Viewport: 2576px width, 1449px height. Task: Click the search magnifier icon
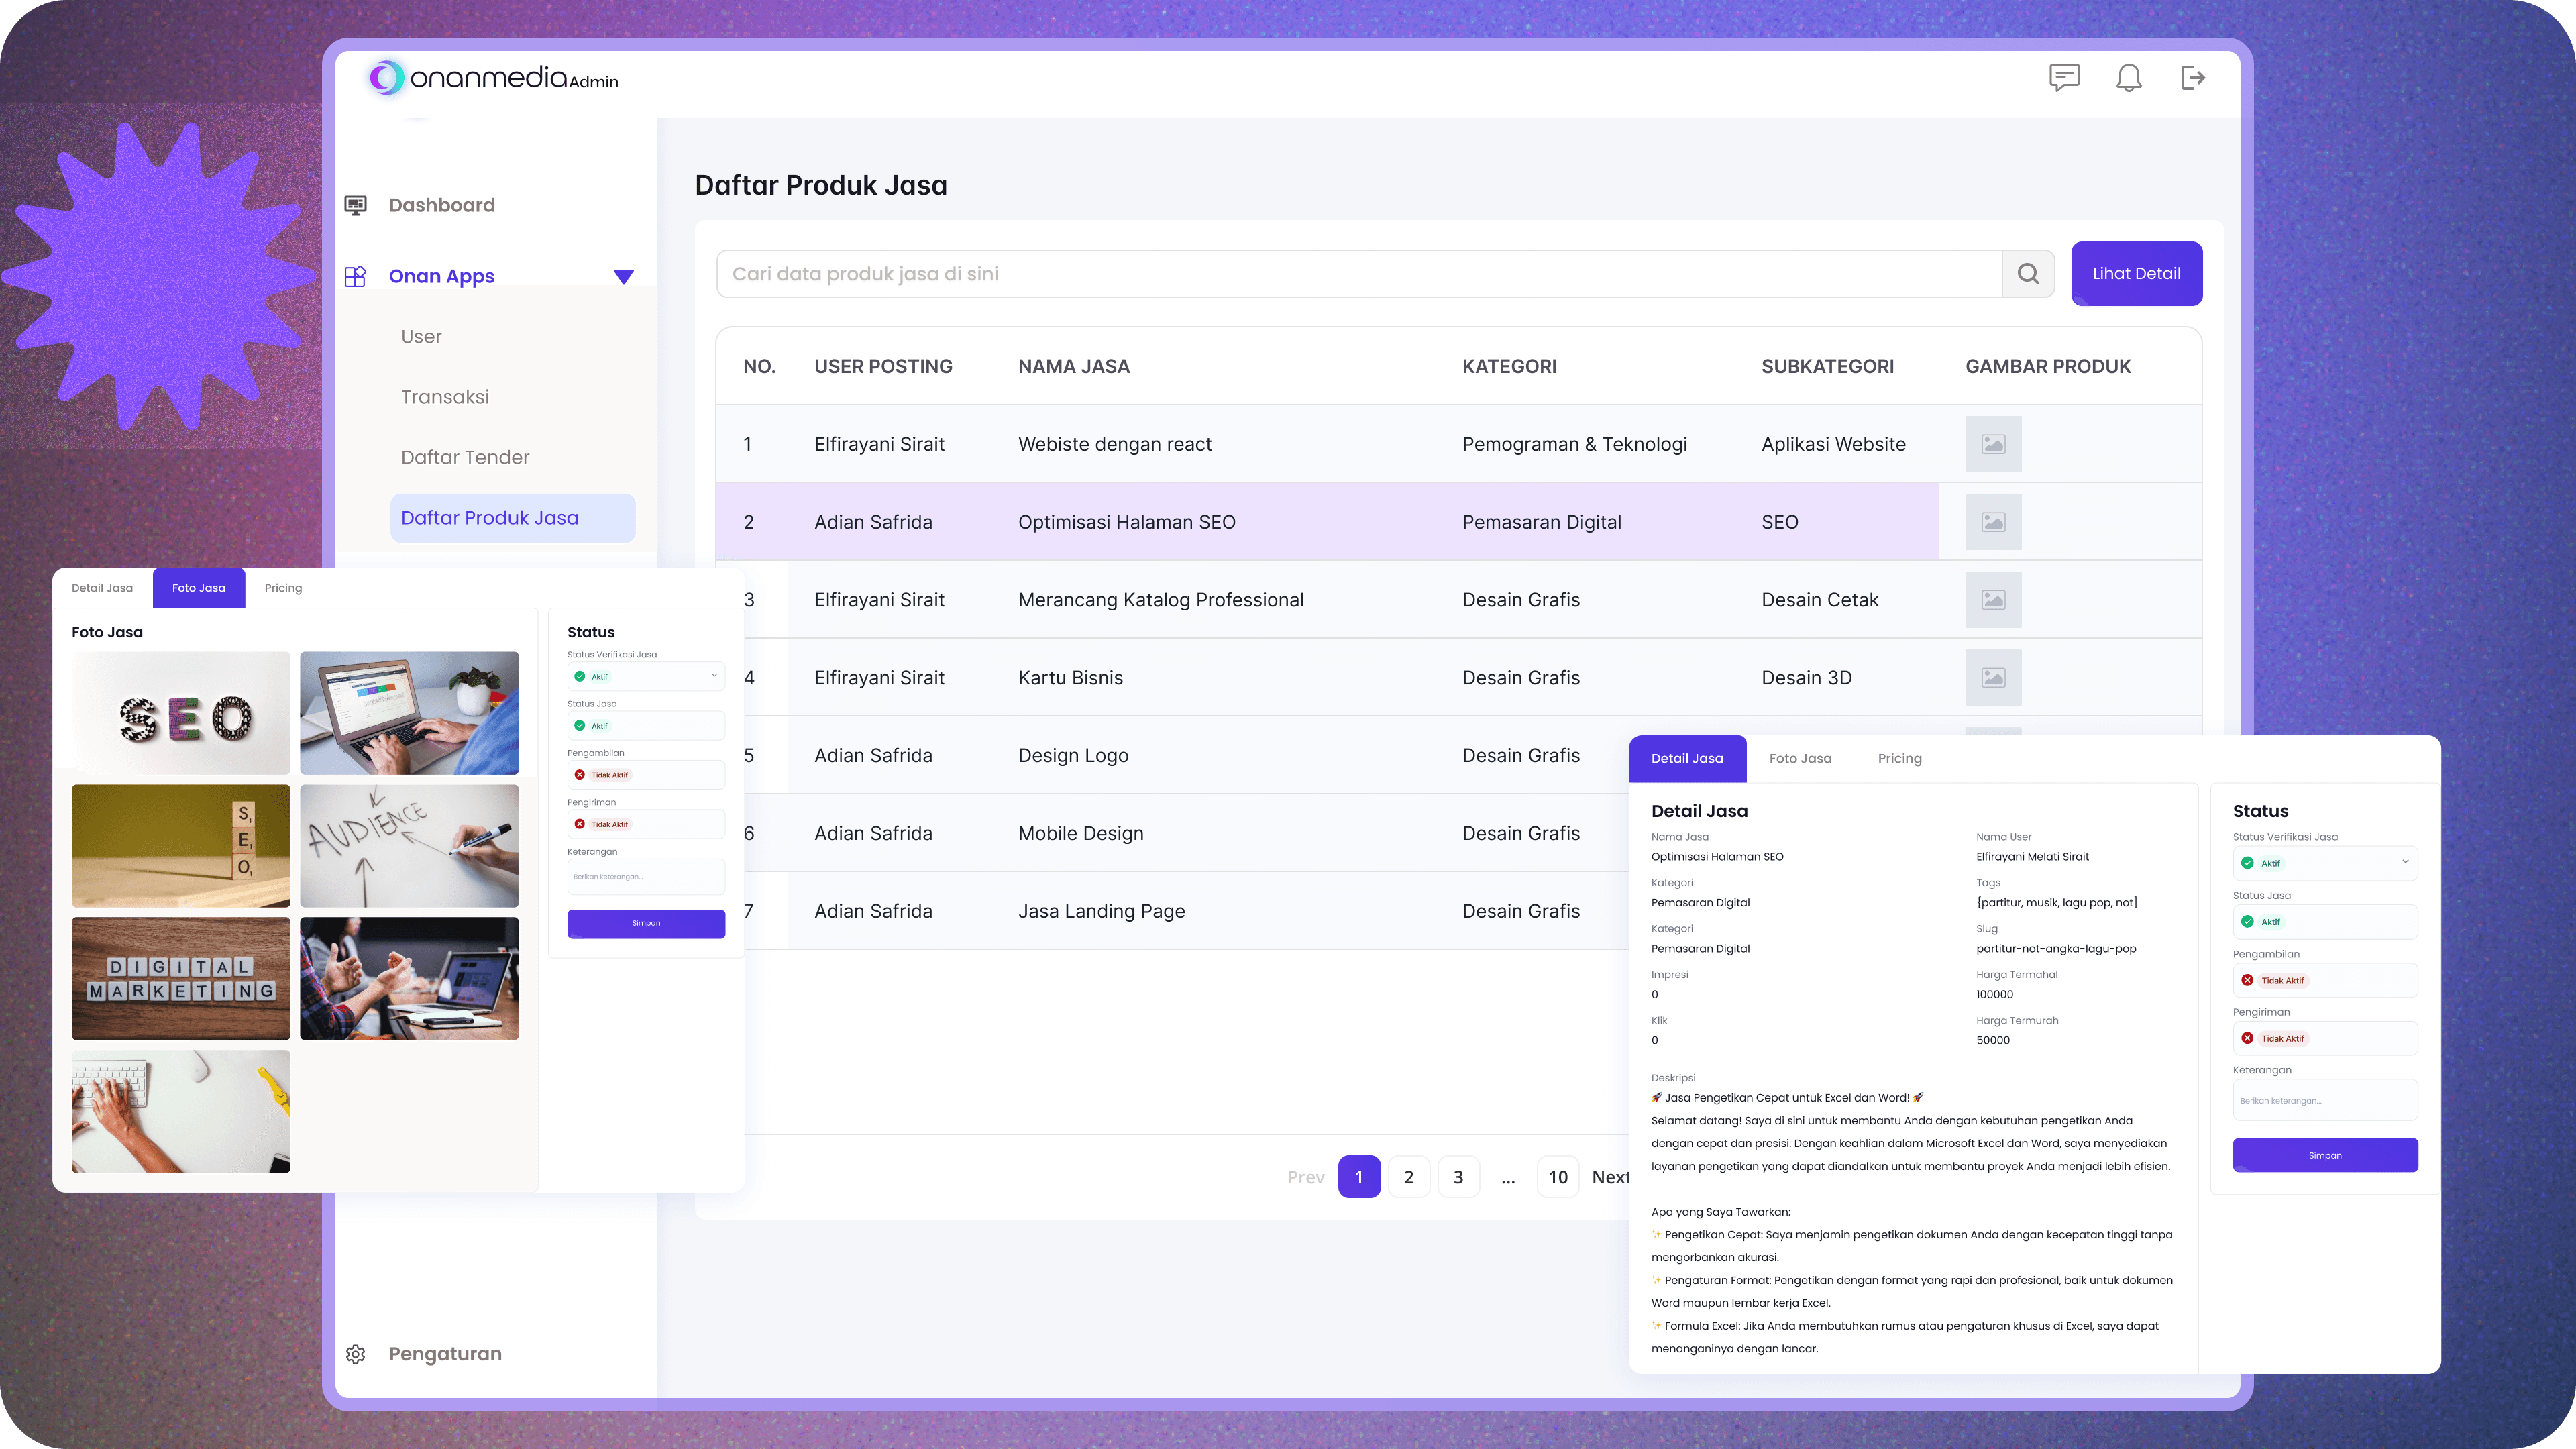click(2027, 274)
